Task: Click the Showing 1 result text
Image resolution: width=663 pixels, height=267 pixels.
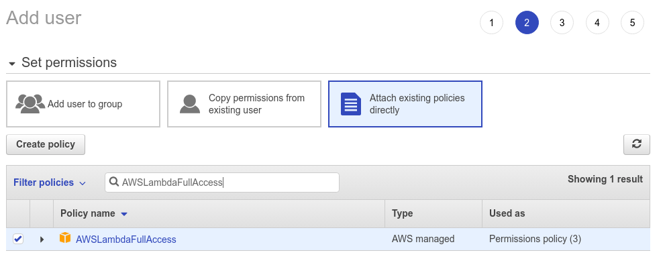Action: coord(605,179)
